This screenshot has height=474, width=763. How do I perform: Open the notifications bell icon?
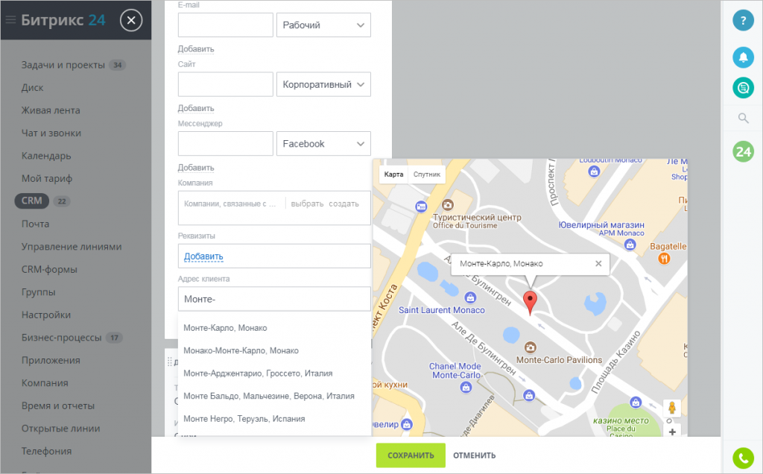tap(743, 57)
